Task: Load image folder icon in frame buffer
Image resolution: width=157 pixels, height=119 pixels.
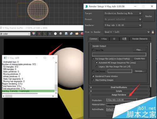Action: pos(77,34)
